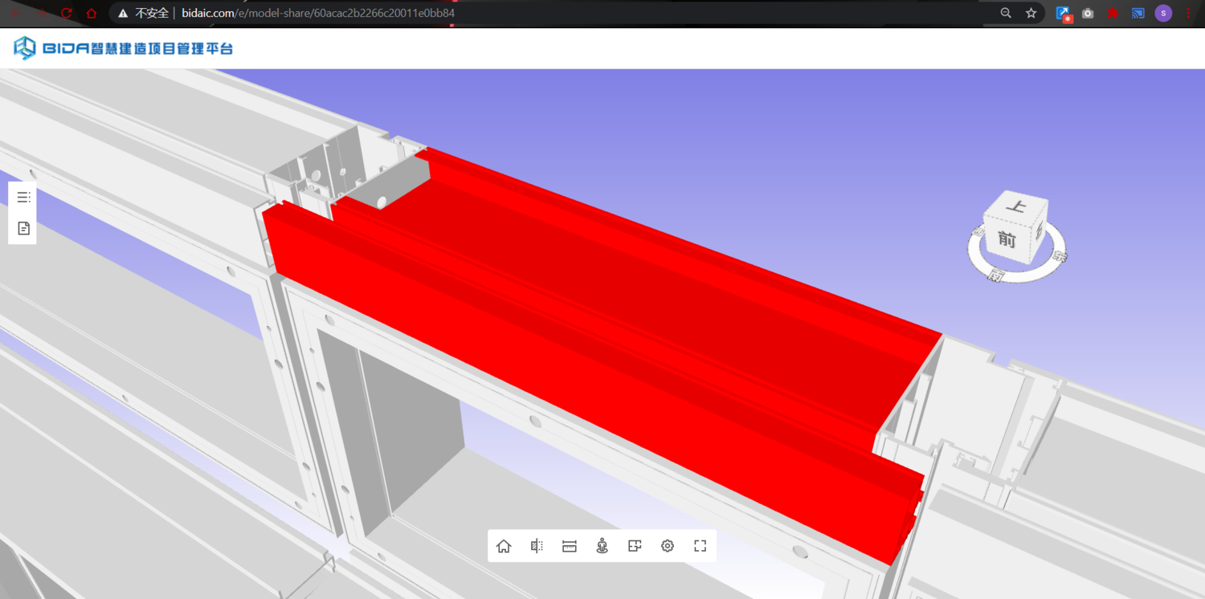Open browser zoom indicator
This screenshot has height=599, width=1205.
[x=1006, y=13]
